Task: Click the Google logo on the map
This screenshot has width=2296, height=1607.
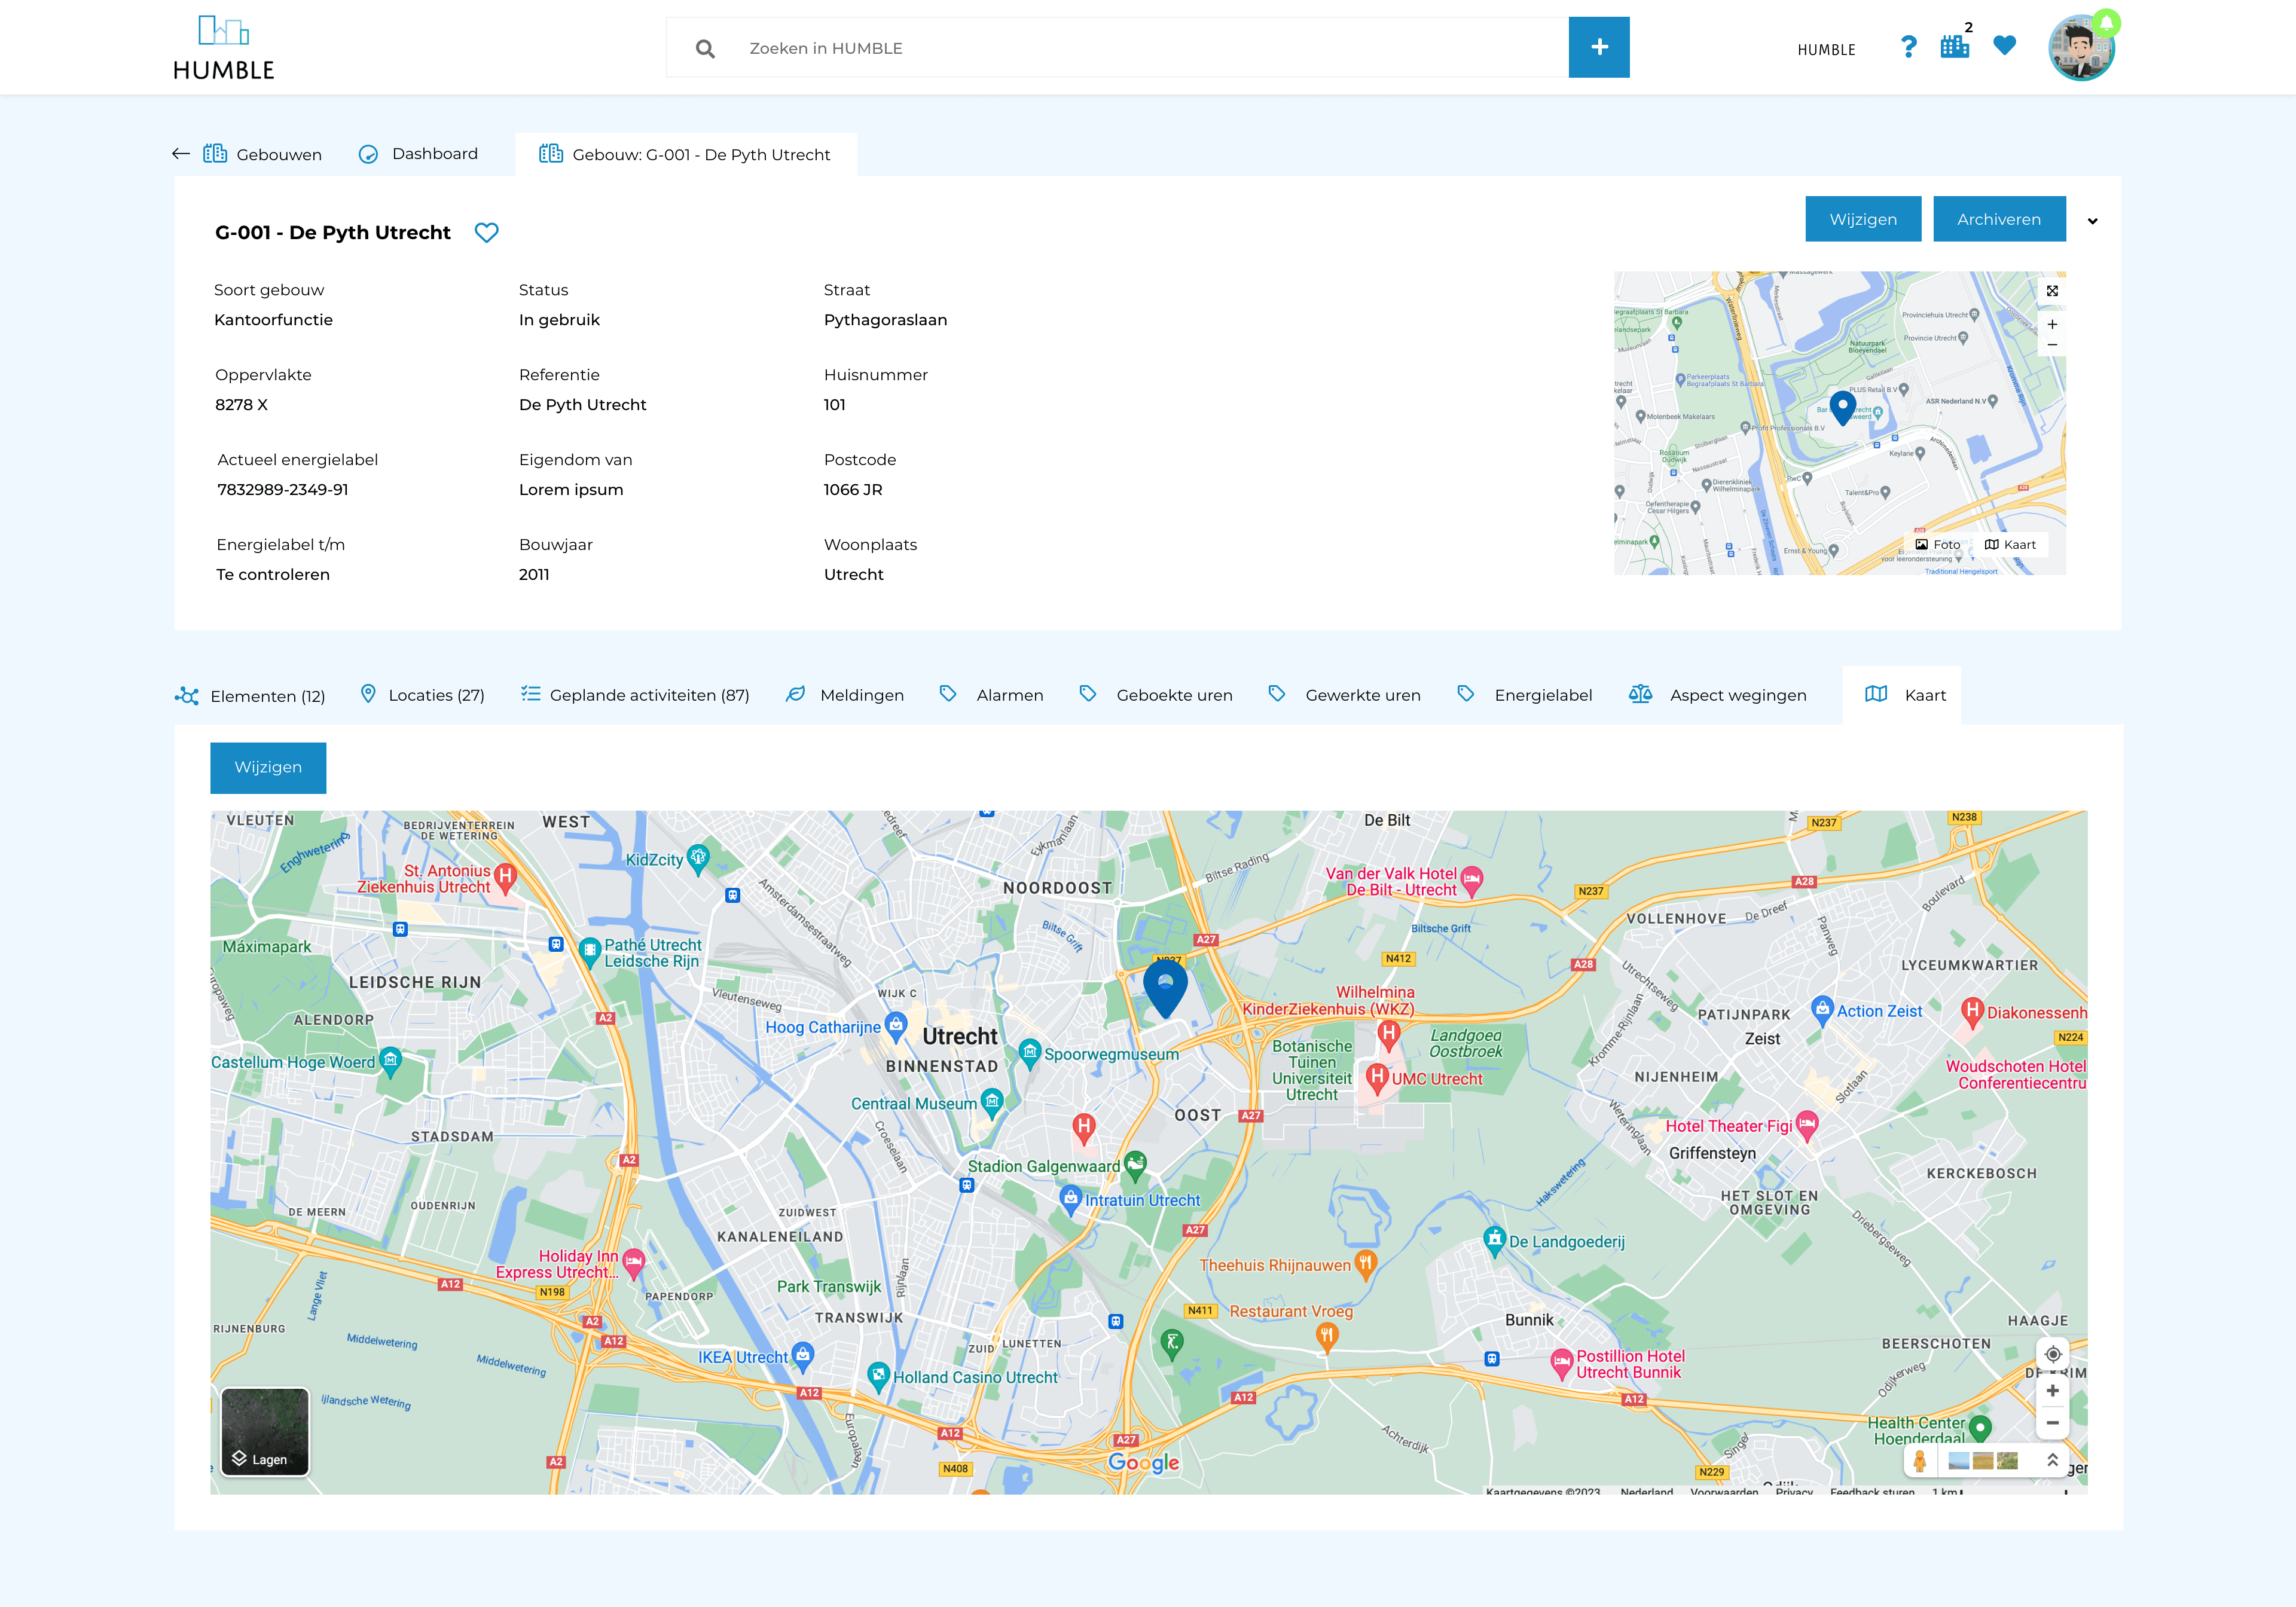Action: pos(1143,1463)
